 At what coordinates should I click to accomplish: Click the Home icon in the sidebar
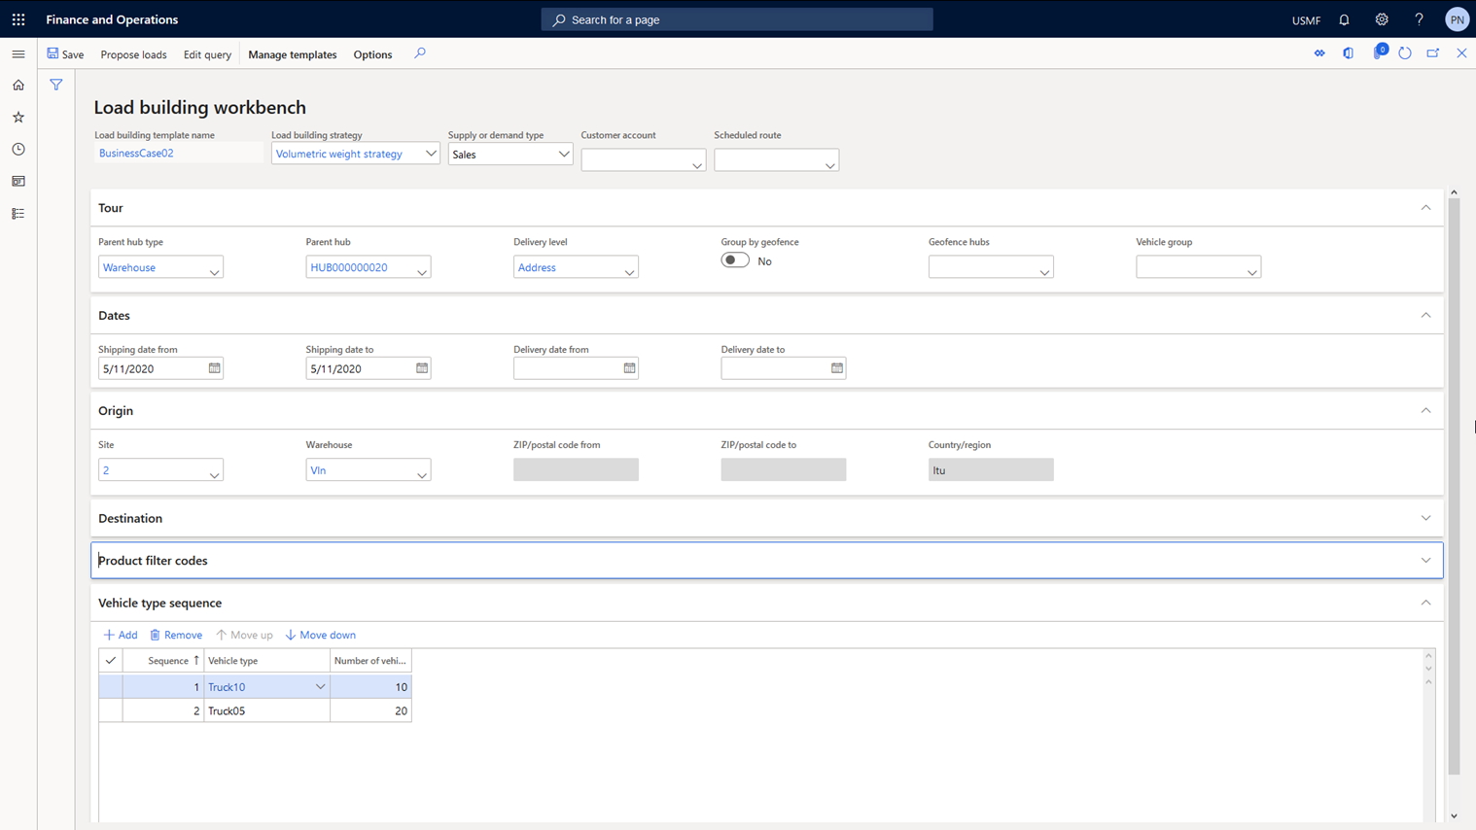pyautogui.click(x=18, y=86)
